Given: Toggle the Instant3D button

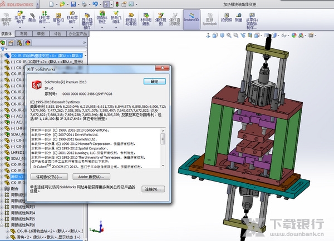Looking at the screenshot, I should (x=191, y=19).
